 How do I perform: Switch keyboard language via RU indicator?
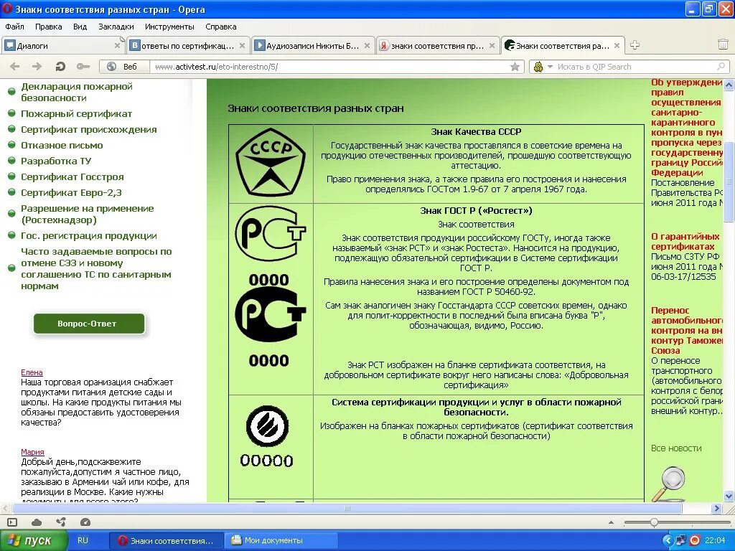pyautogui.click(x=83, y=540)
